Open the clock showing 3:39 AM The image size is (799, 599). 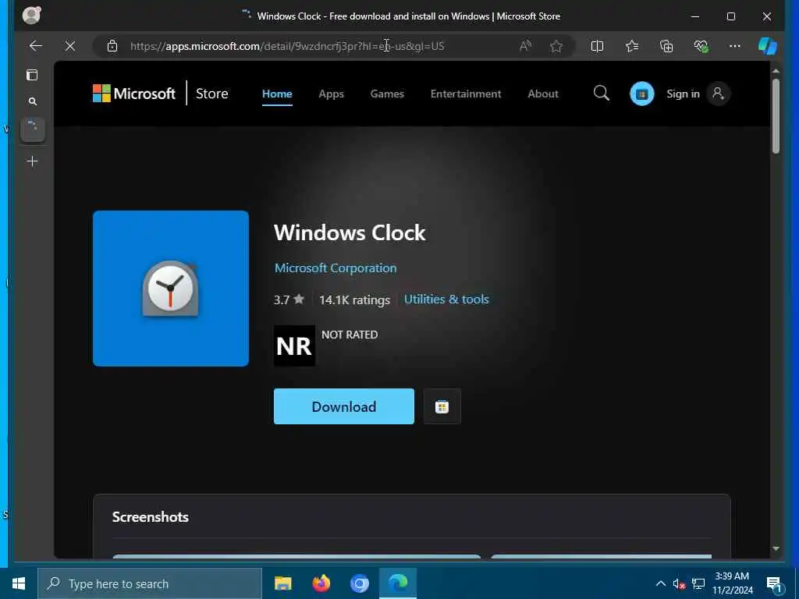pos(732,583)
